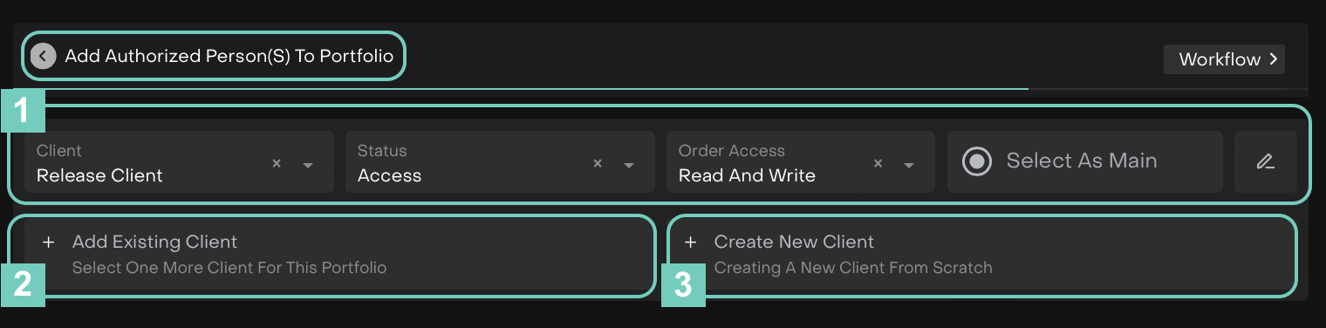
Task: Expand the Client dropdown arrow
Action: pyautogui.click(x=308, y=165)
